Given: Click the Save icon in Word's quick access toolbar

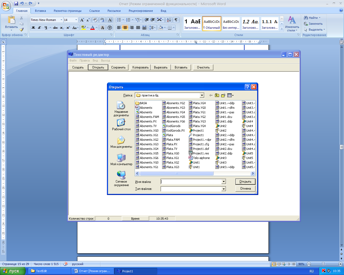Looking at the screenshot, I should [16, 3].
